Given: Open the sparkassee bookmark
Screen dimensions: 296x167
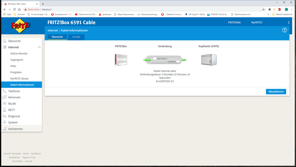Looking at the screenshot, I should 105,14.
